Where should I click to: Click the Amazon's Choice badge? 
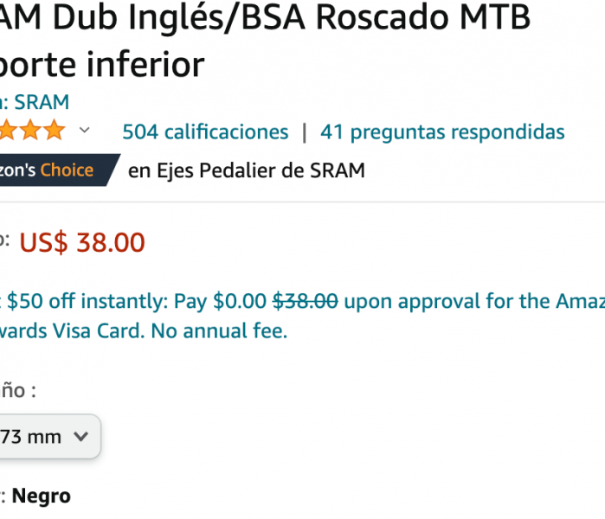58,170
